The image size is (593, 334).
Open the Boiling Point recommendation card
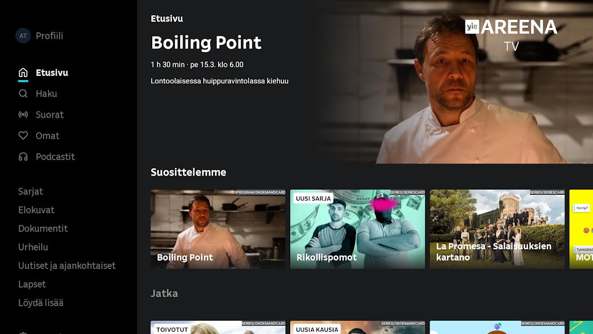218,229
